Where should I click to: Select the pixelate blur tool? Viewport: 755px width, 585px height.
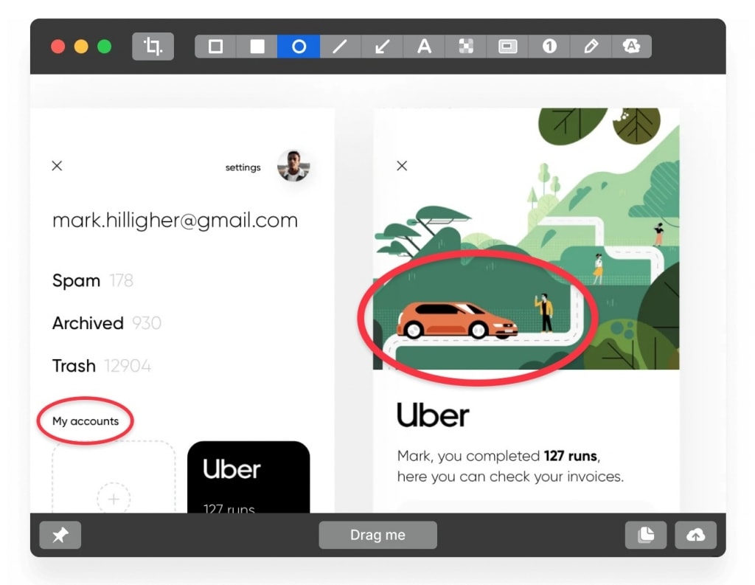point(466,46)
